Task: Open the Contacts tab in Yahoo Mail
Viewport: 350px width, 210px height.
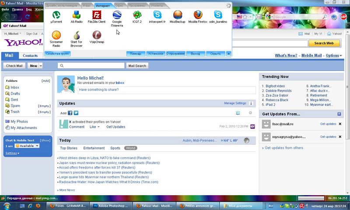Action: (x=30, y=56)
